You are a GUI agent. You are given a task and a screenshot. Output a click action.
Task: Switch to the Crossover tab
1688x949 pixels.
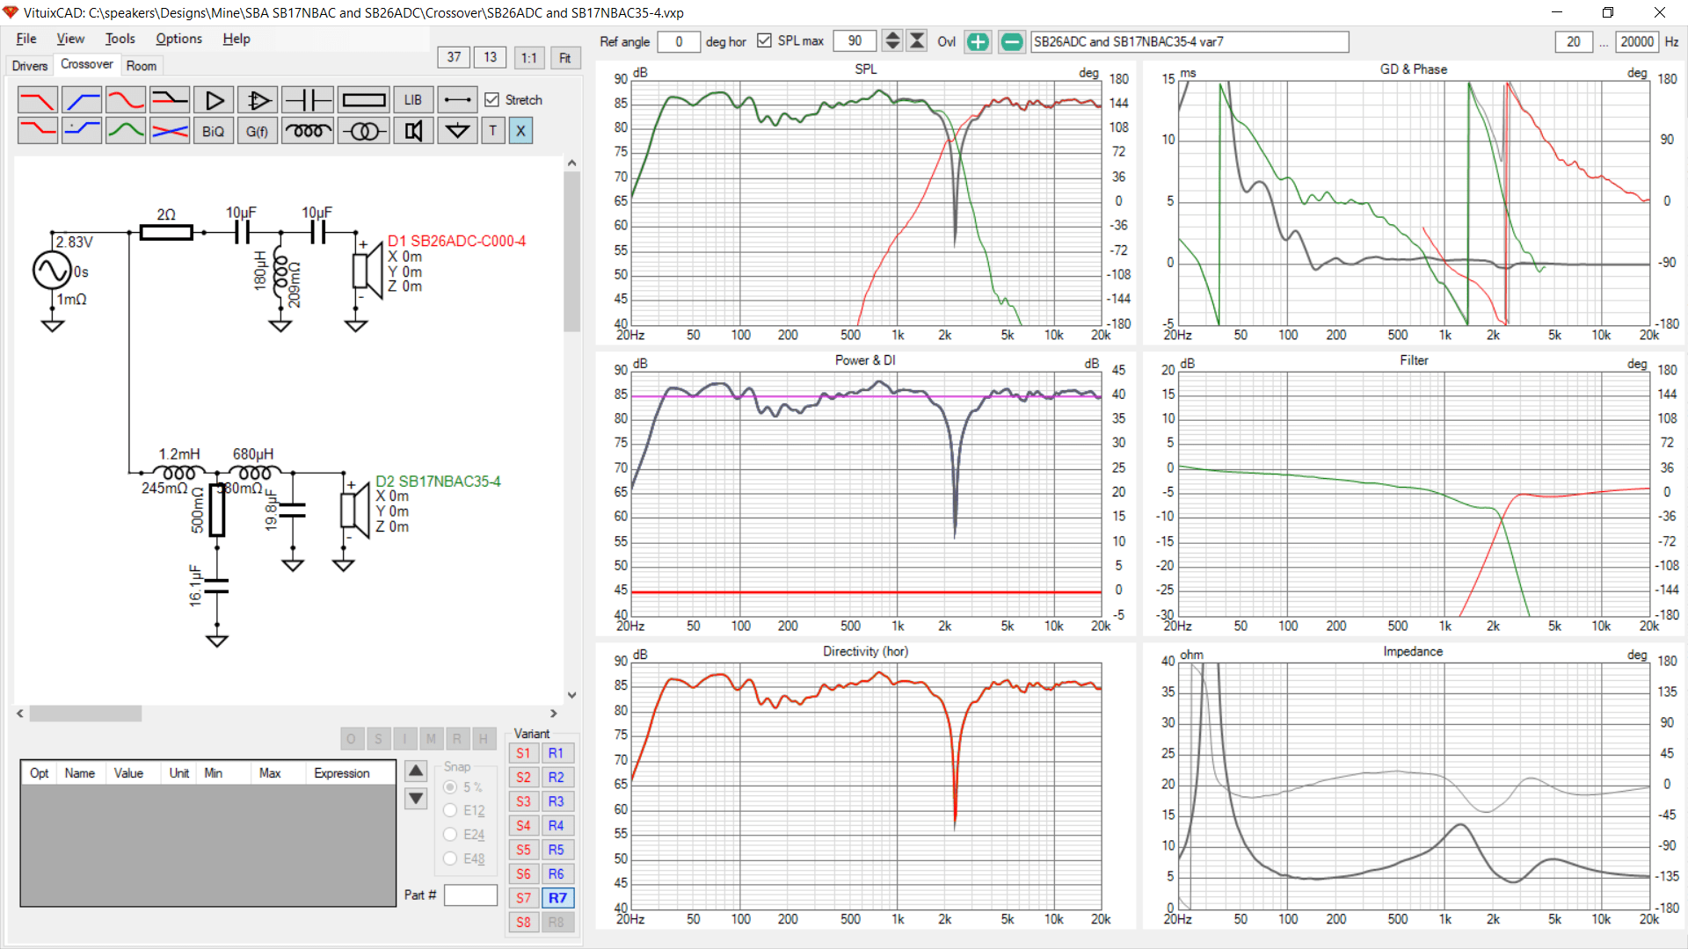coord(86,64)
